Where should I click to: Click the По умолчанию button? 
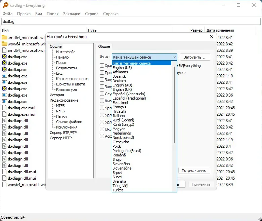(194, 171)
